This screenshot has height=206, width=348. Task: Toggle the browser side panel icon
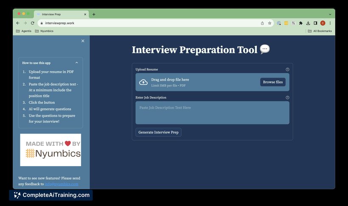pyautogui.click(x=315, y=23)
